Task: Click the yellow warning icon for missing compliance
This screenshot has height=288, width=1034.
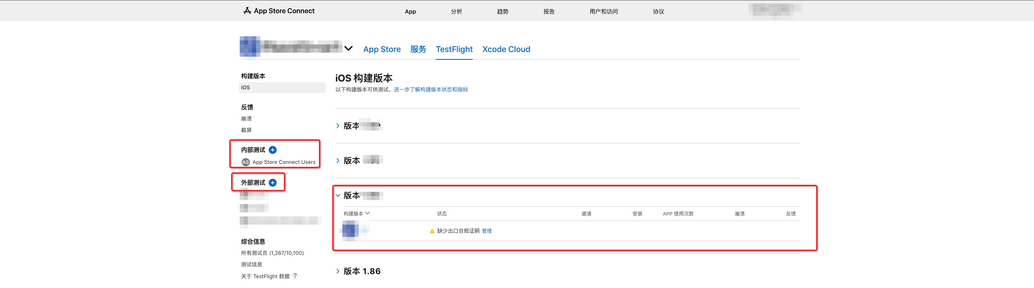Action: coord(432,231)
